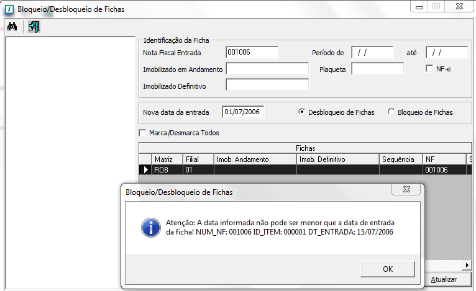Enable the NF-e checkbox

[429, 69]
